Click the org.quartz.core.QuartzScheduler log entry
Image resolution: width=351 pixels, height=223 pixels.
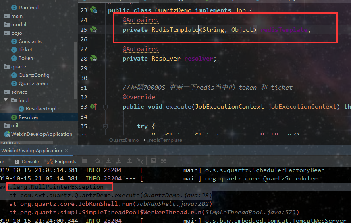[x=261, y=178]
